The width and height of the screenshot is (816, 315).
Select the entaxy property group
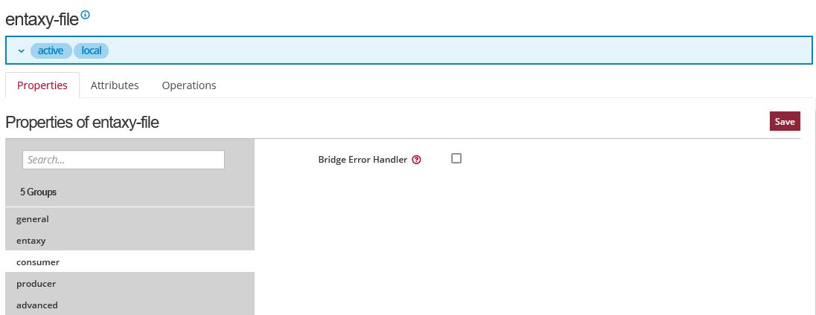(x=31, y=241)
